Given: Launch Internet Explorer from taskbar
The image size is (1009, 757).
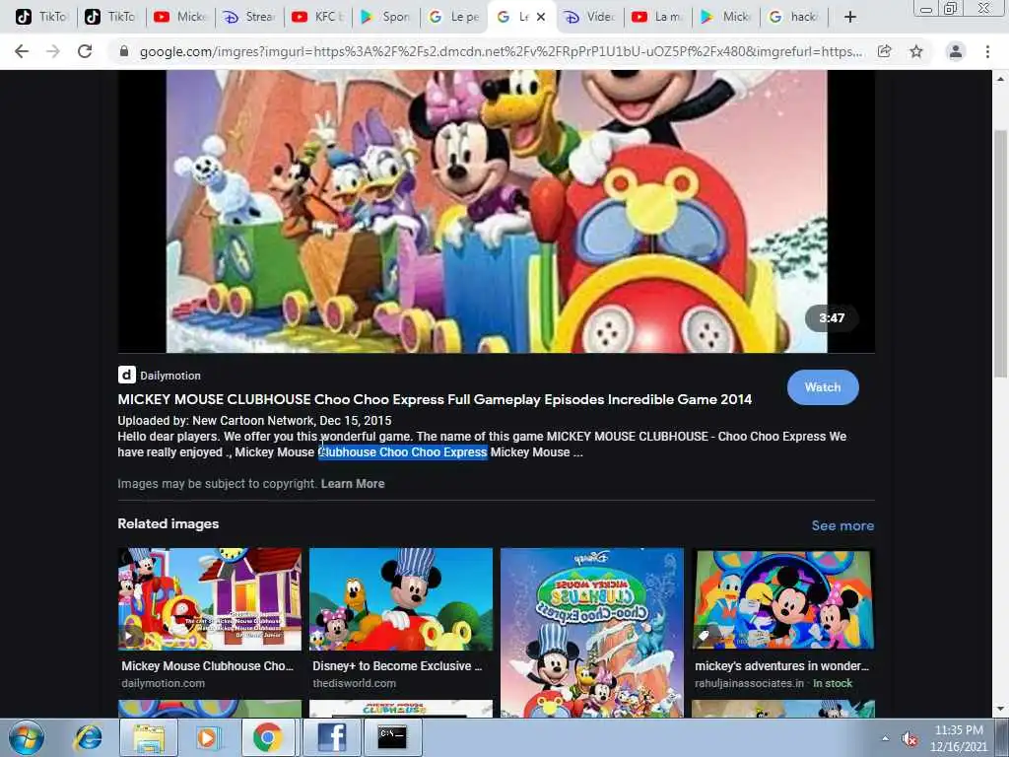Looking at the screenshot, I should (x=88, y=737).
